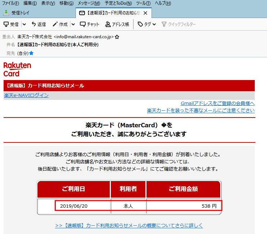Screen dimensions: 267x234
Task: Open the 予定とToDo(N) menu
Action: click(118, 3)
